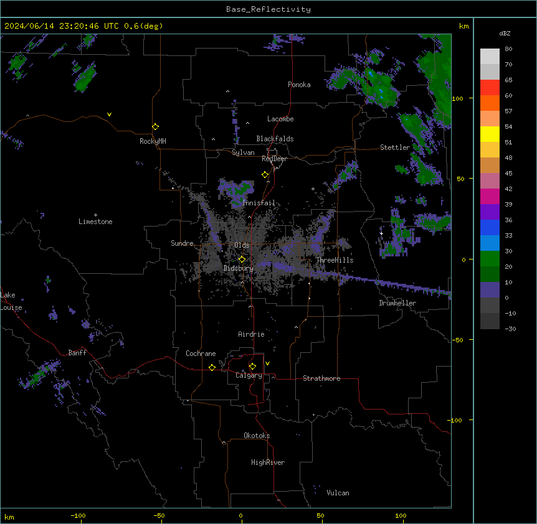Screen dimensions: 537x524
Task: Select the bright green legend band below 30
Action: pyautogui.click(x=490, y=259)
